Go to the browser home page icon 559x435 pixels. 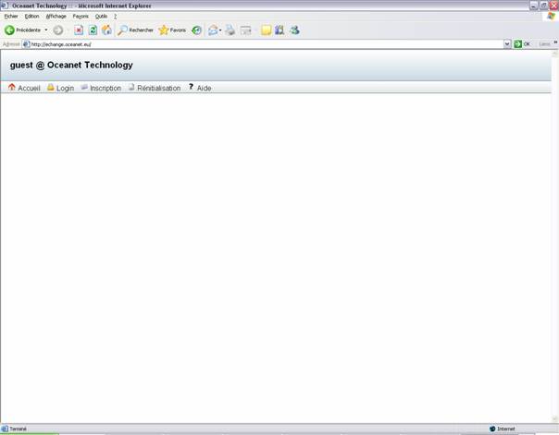coord(106,30)
